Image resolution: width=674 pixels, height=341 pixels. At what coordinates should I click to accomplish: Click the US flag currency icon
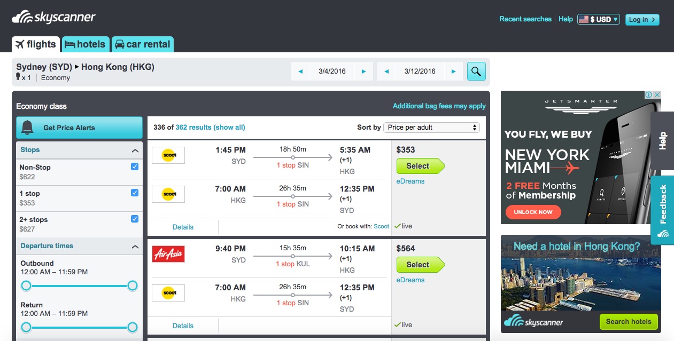coord(584,19)
